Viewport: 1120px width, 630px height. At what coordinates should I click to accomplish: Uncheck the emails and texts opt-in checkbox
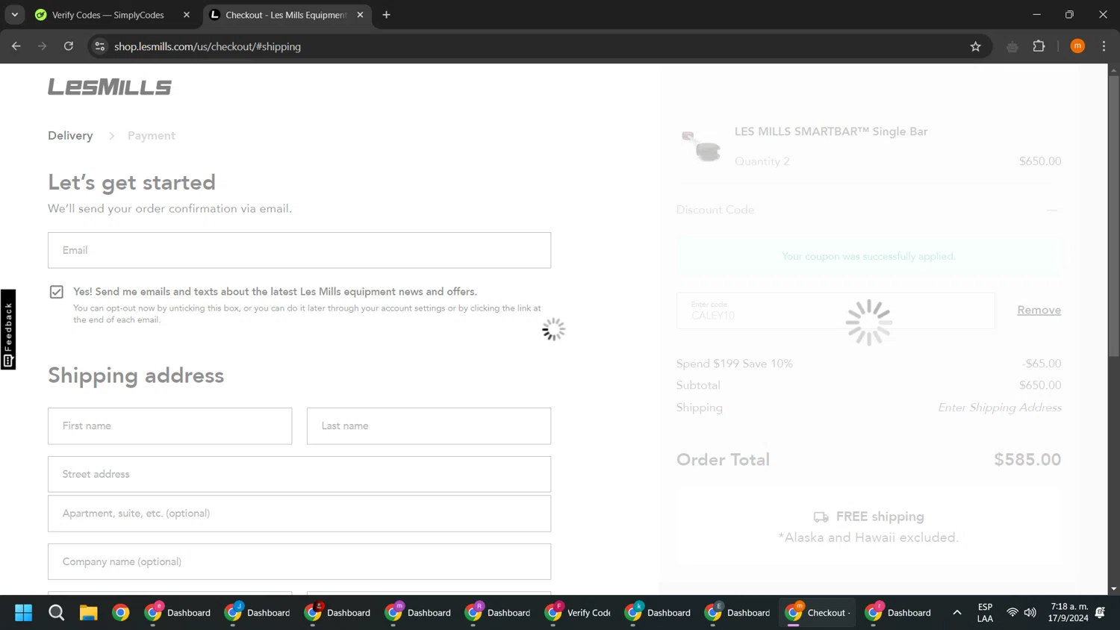(57, 292)
